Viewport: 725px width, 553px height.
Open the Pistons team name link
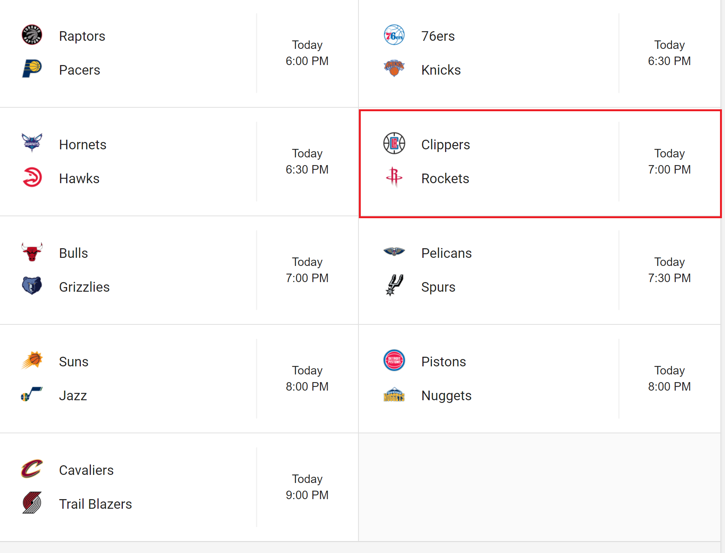[444, 362]
